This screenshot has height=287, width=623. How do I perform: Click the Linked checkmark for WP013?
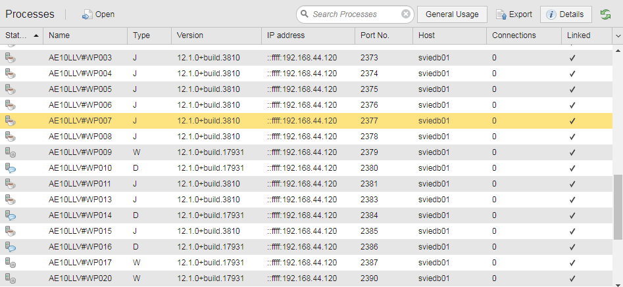572,200
